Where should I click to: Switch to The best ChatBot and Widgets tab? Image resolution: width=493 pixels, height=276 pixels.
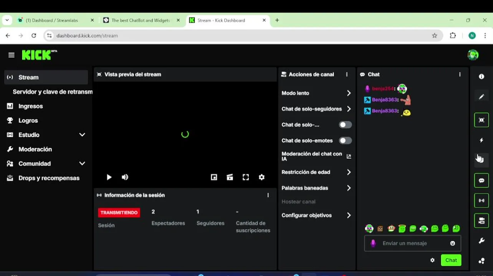(x=141, y=20)
